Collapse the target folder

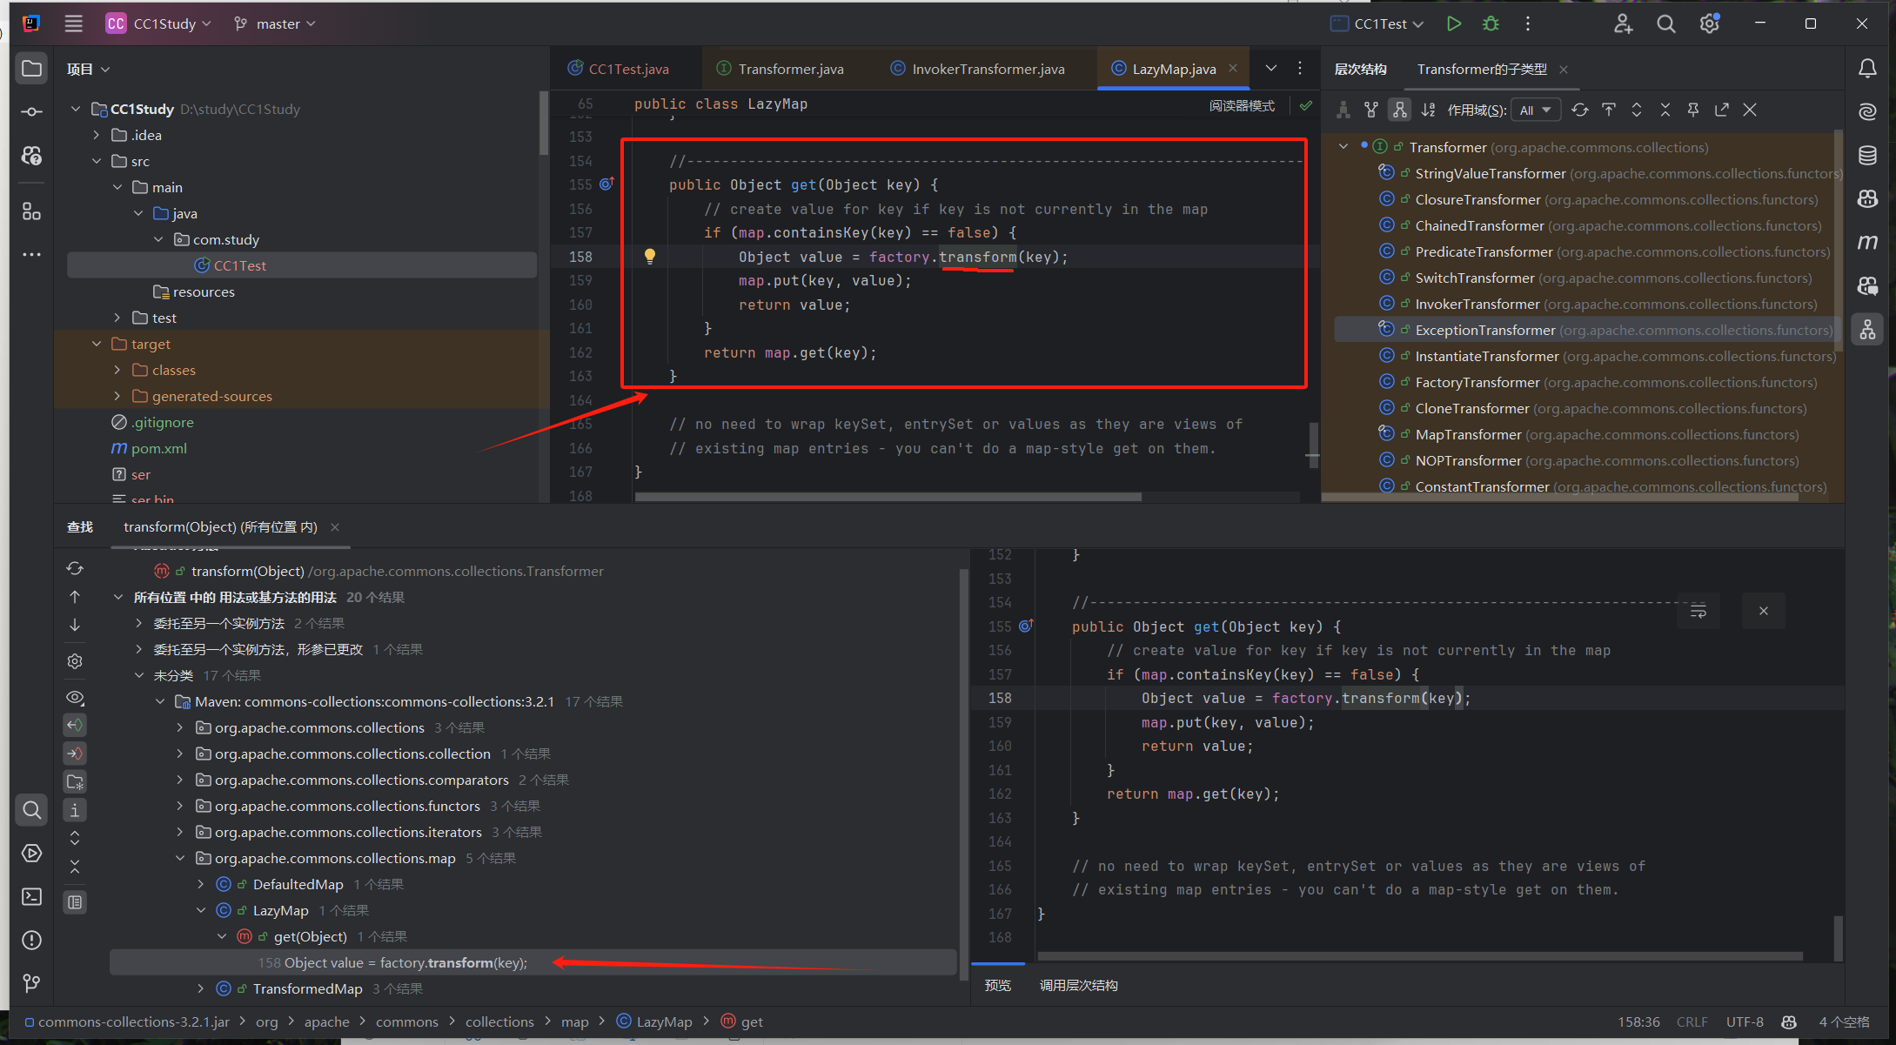tap(97, 344)
